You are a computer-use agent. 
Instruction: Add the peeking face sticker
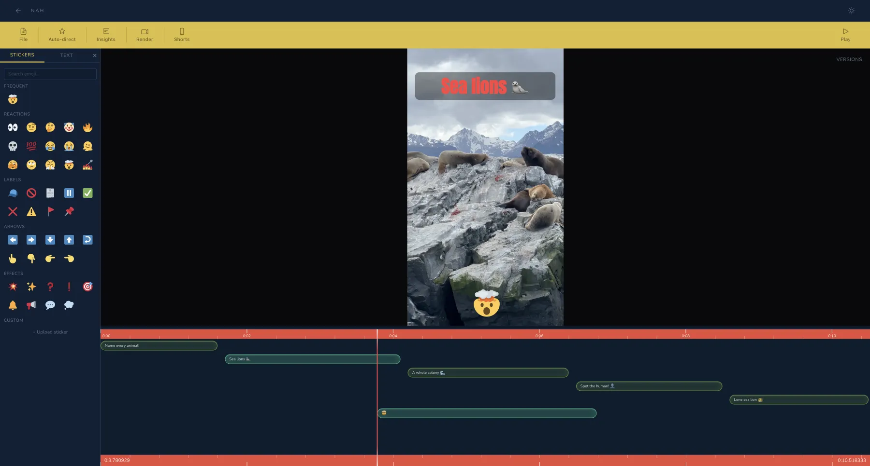click(13, 165)
